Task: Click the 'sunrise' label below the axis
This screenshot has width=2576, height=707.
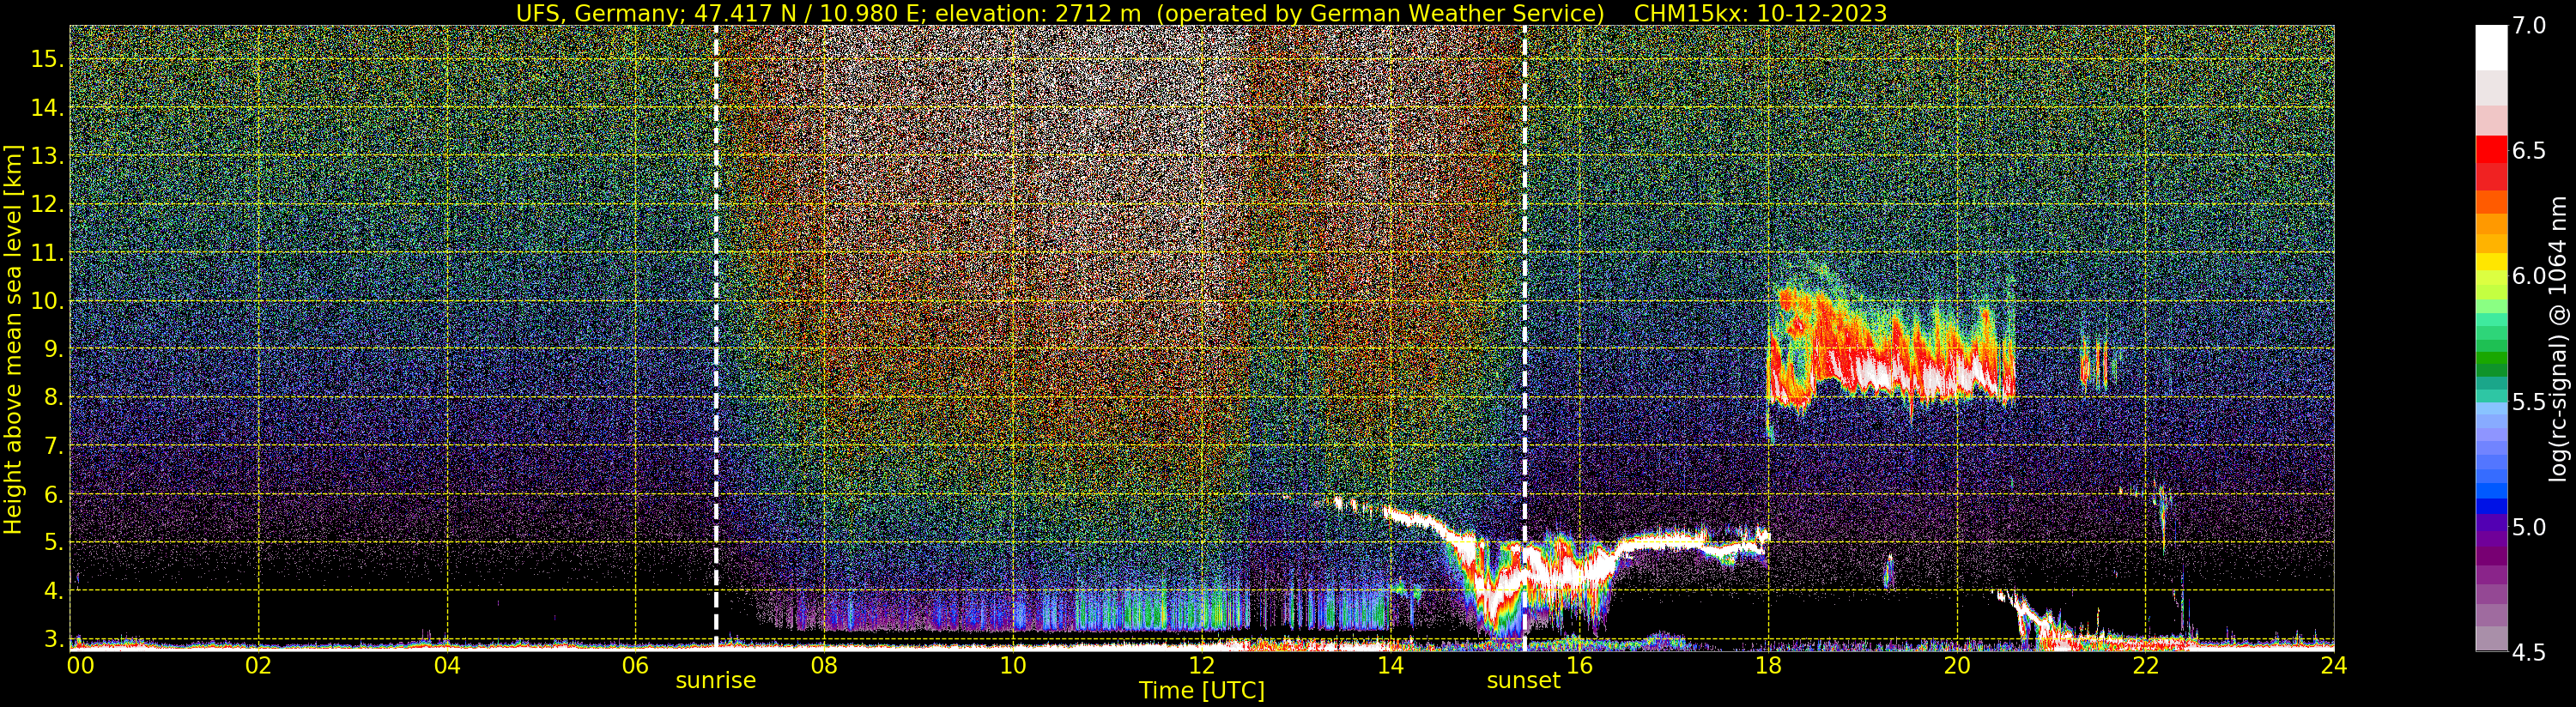Action: 716,681
